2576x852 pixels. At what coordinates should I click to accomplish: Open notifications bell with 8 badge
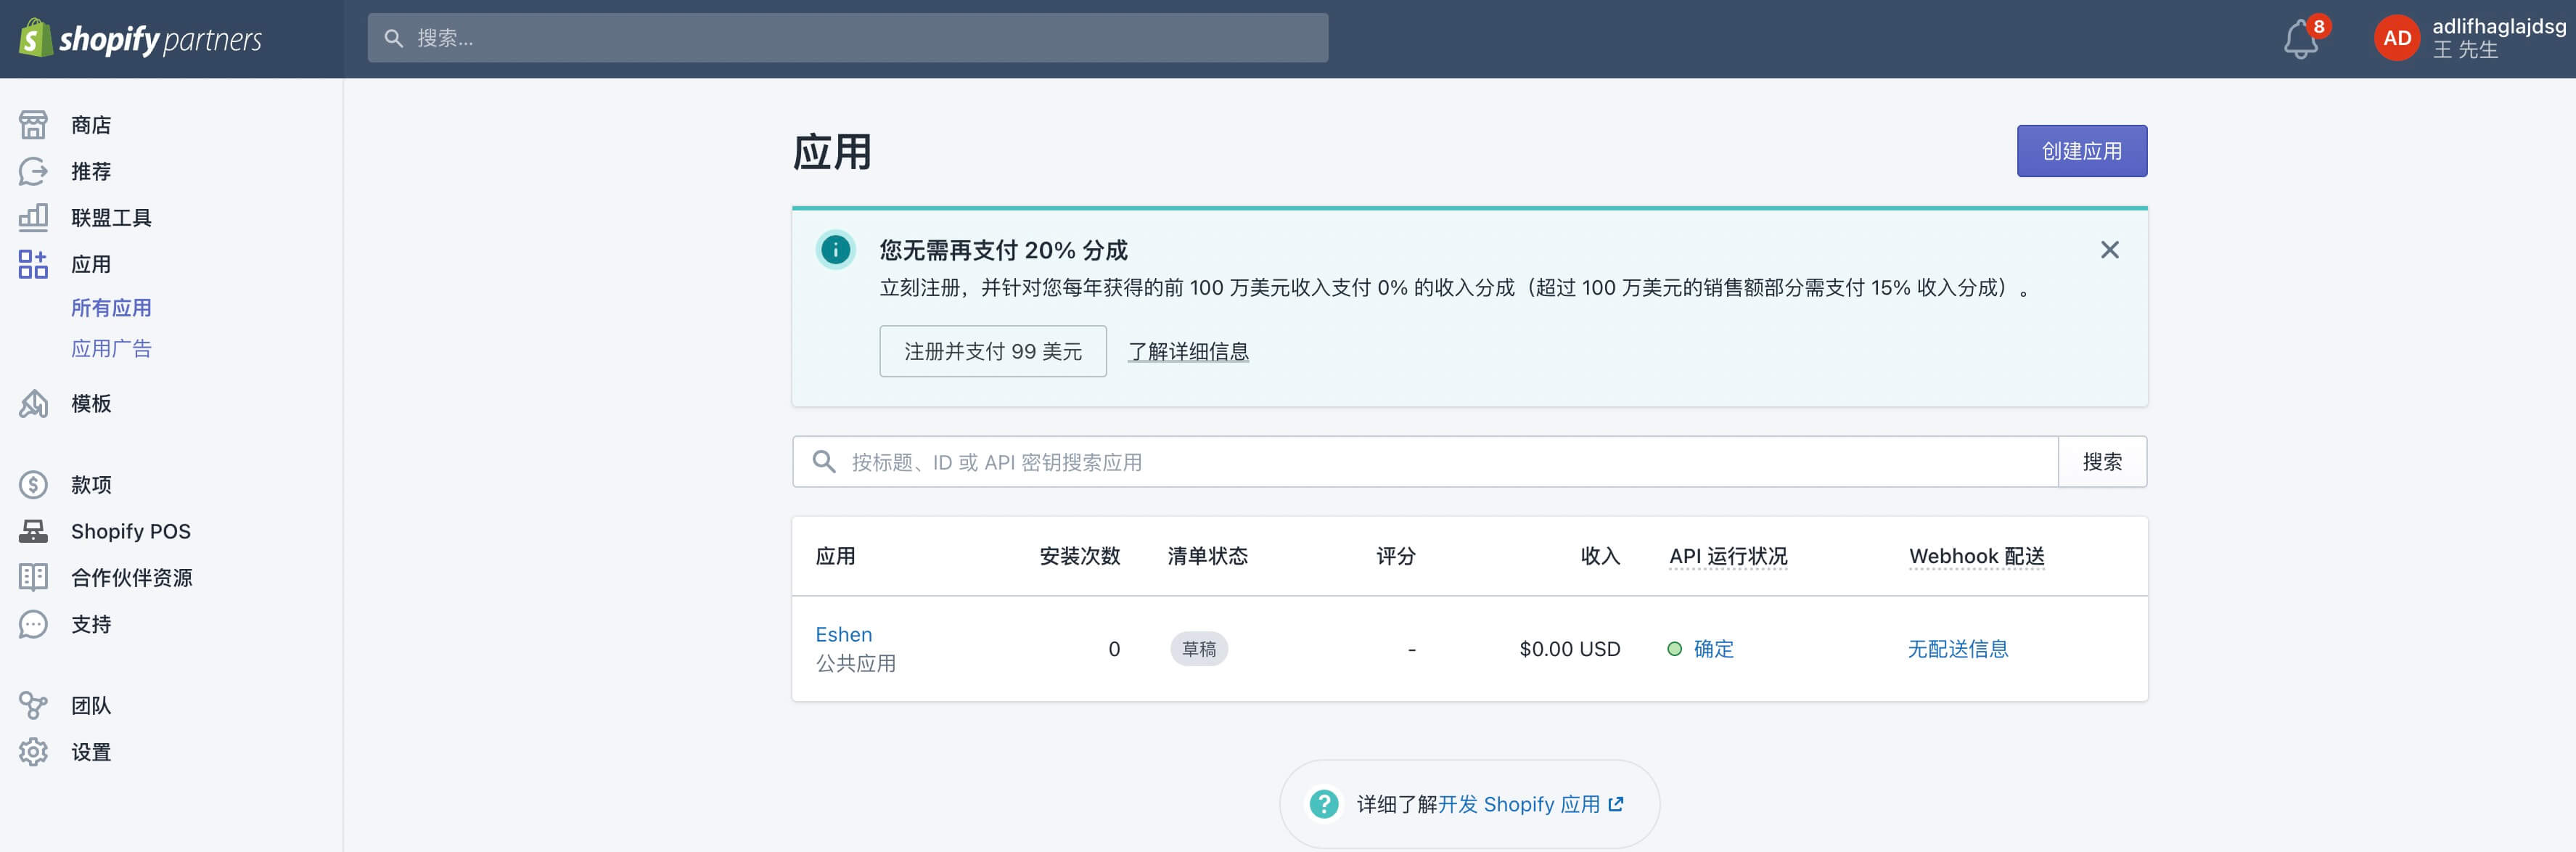2301,39
